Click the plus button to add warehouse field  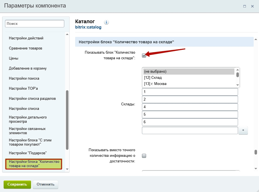point(243,131)
